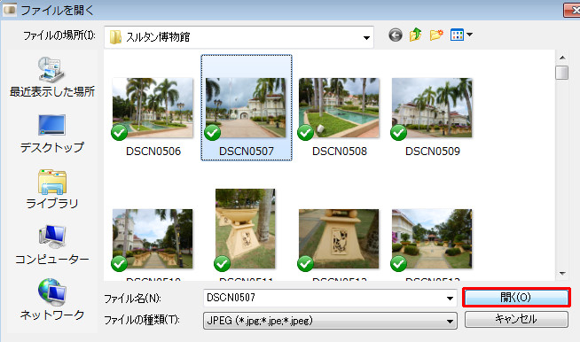580x342 pixels.
Task: Expand the ファイル名 dropdown arrow
Action: pos(450,298)
